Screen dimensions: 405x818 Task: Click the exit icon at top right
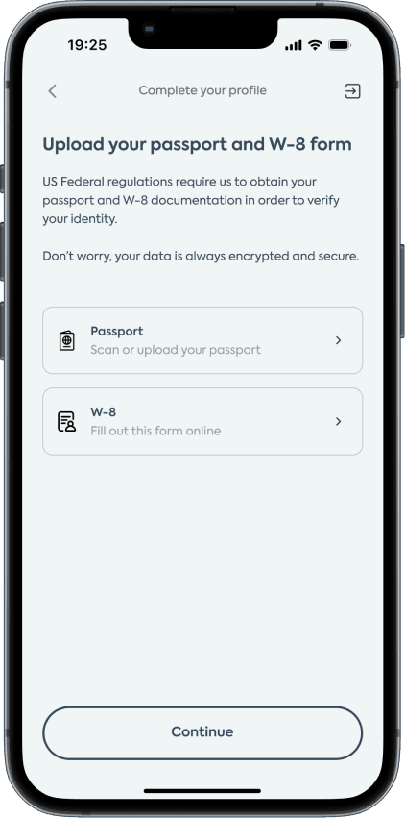352,90
